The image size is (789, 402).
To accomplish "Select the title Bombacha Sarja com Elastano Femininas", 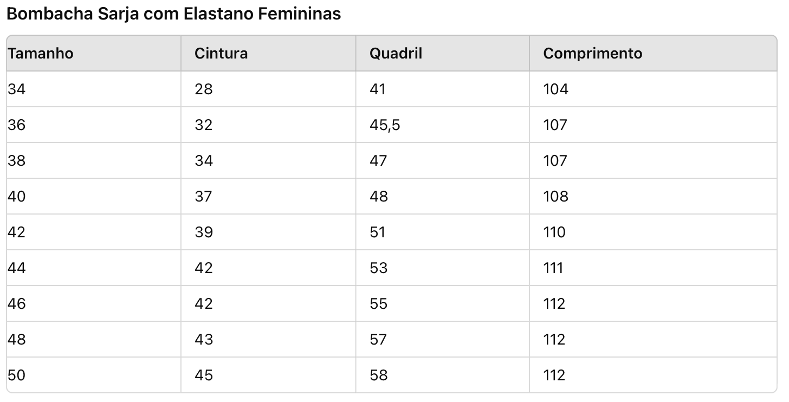I will pyautogui.click(x=174, y=14).
